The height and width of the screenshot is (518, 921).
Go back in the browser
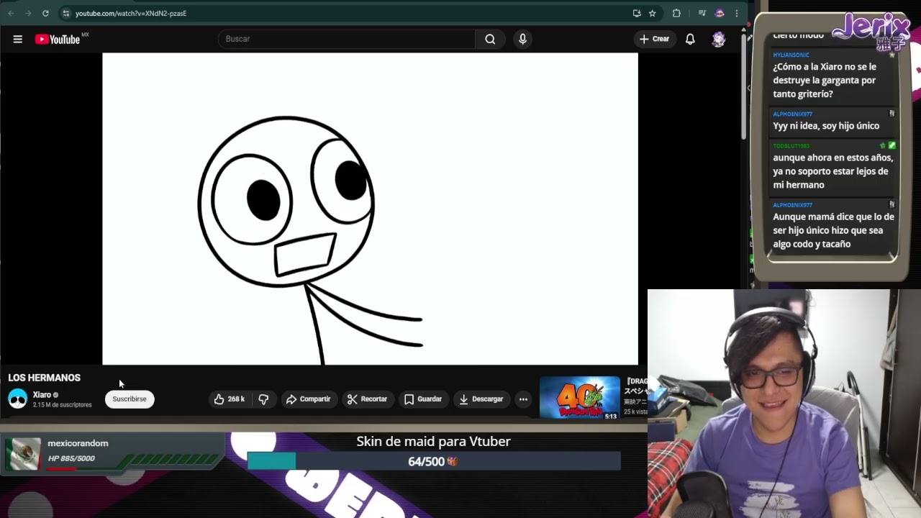tap(11, 13)
